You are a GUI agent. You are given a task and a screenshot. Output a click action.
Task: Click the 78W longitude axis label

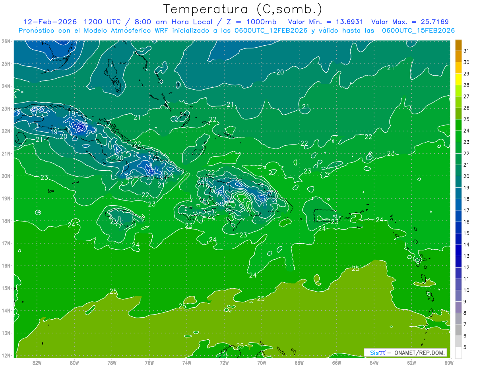click(x=112, y=362)
